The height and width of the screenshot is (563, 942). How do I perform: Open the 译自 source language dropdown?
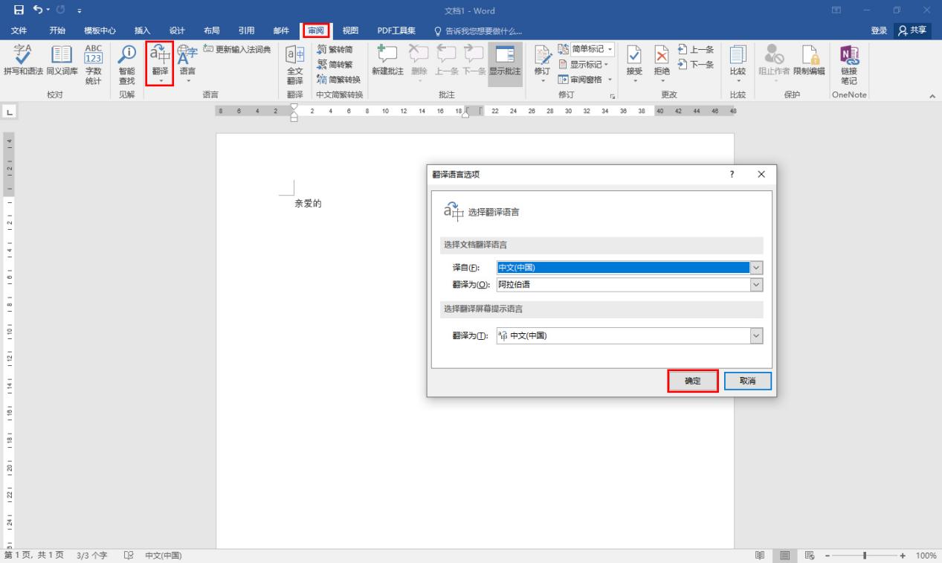[755, 267]
